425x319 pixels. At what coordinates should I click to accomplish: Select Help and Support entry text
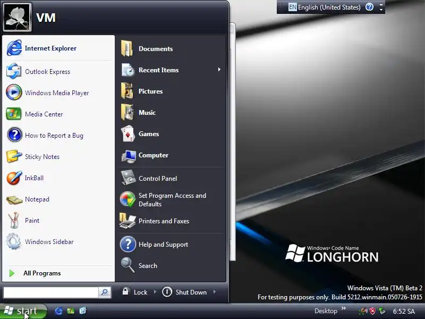coord(163,245)
